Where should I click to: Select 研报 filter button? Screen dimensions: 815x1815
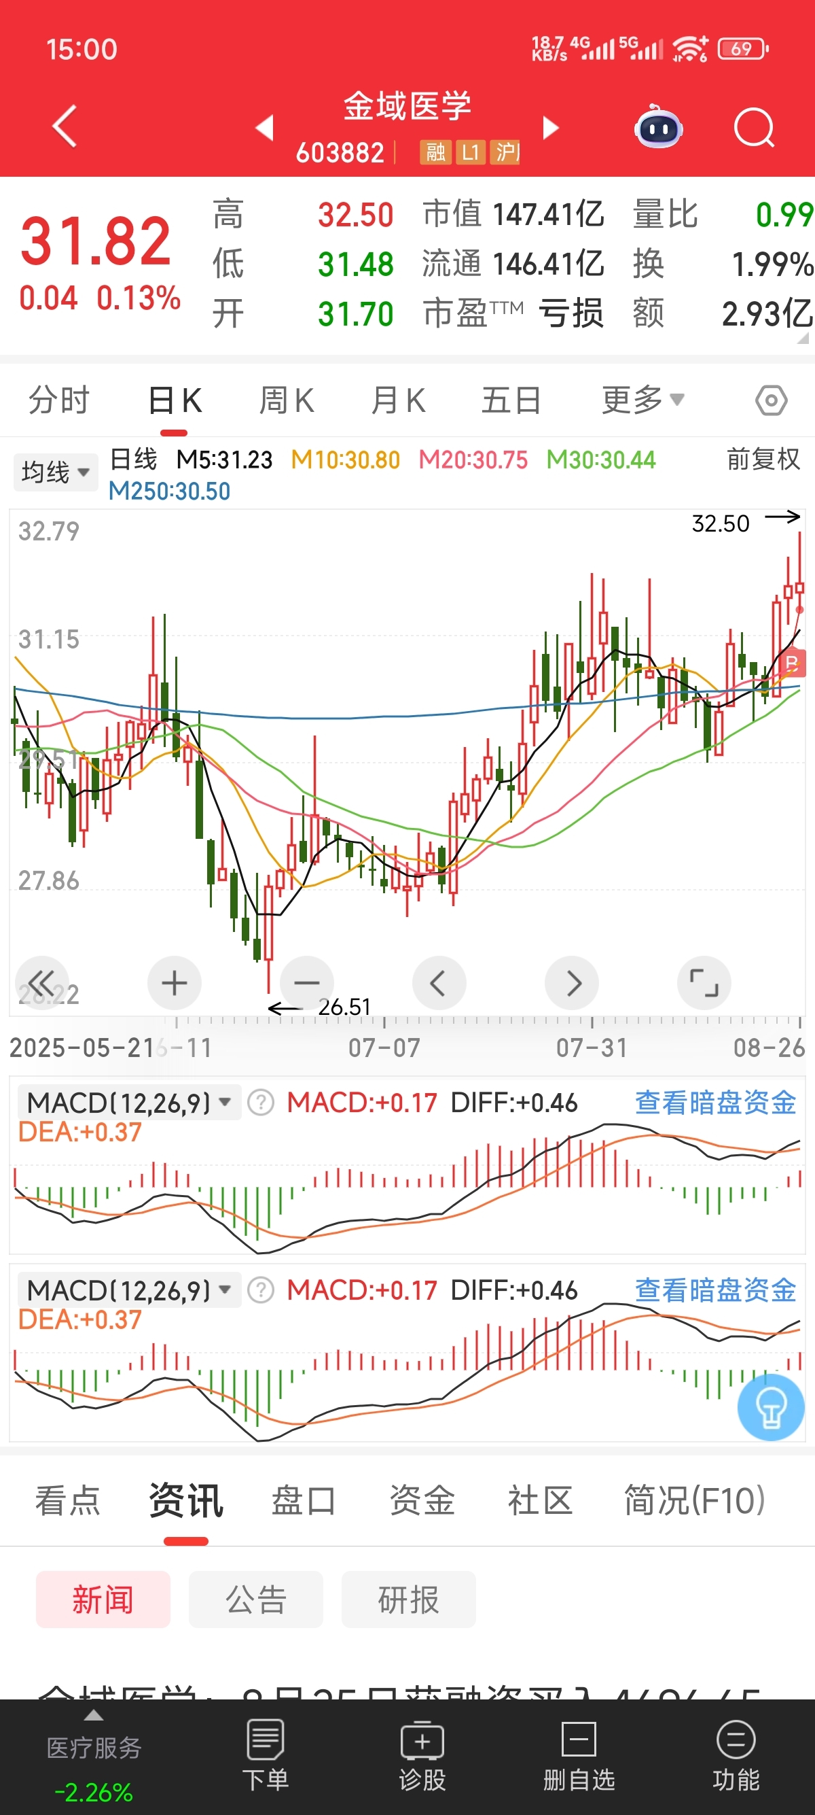pos(408,1600)
